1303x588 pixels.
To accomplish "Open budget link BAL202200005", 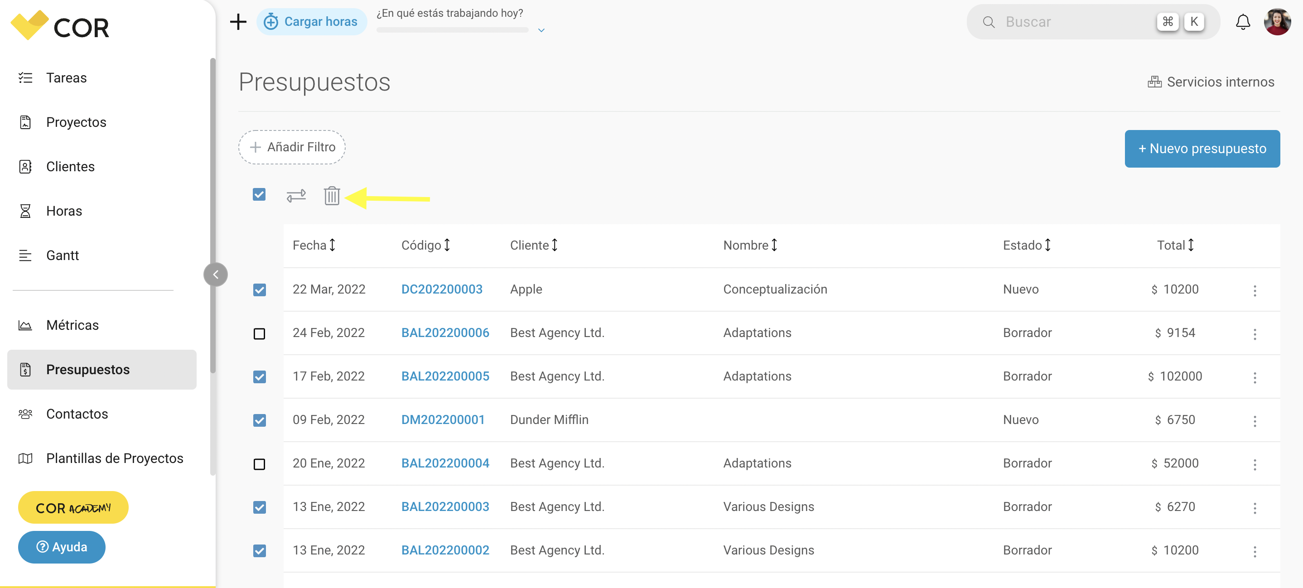I will tap(445, 376).
